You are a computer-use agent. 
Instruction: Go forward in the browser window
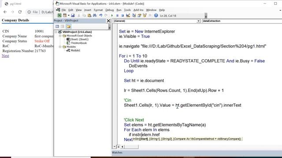(12, 12)
